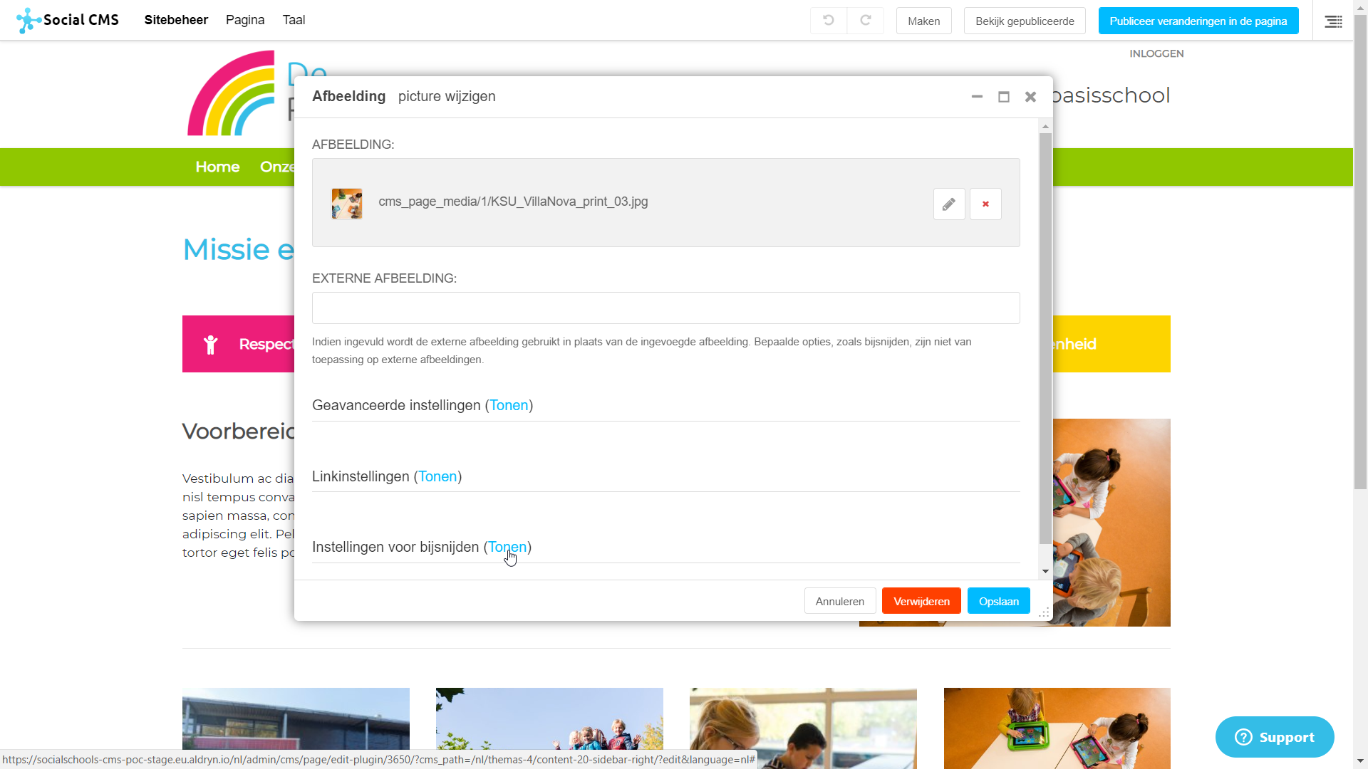Click the pencil edit image icon
The image size is (1368, 769).
click(x=949, y=204)
